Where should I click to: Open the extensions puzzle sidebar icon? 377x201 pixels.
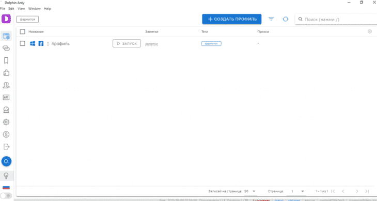click(6, 73)
